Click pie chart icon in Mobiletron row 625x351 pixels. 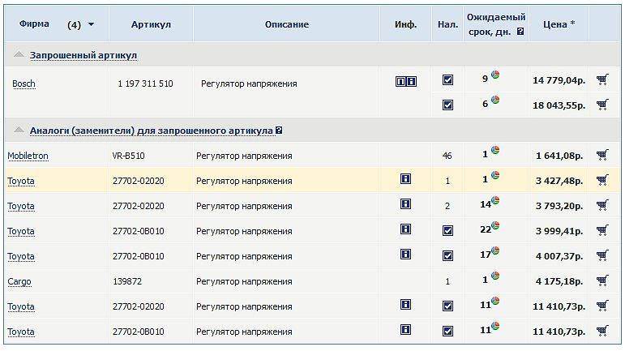tap(494, 151)
